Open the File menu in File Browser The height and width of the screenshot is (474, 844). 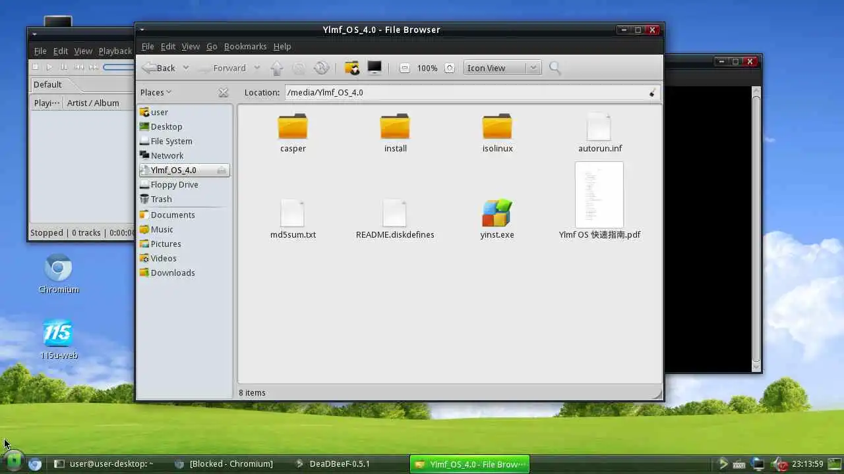[x=148, y=47]
